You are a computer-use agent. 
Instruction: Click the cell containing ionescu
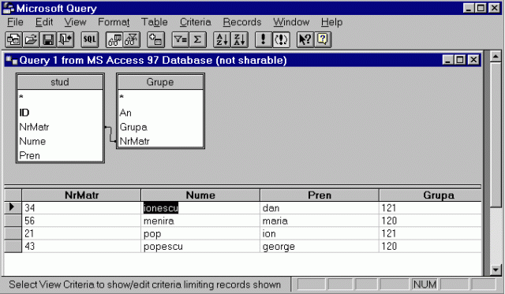click(200, 208)
